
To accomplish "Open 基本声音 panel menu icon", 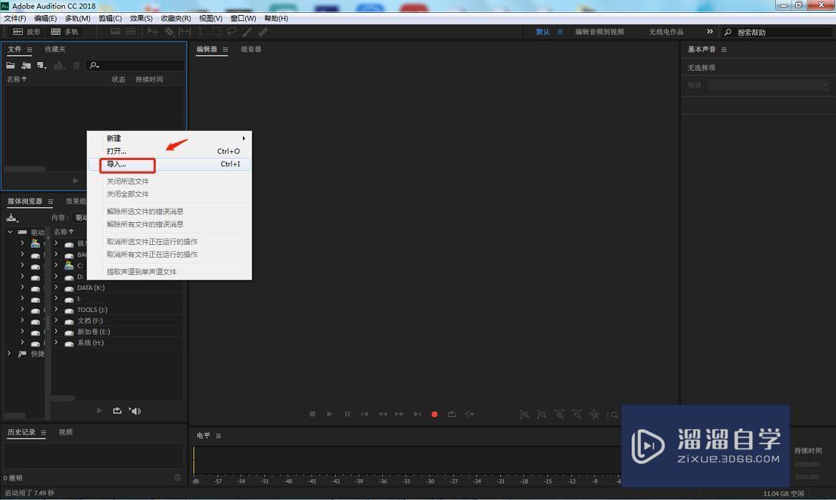I will click(724, 49).
